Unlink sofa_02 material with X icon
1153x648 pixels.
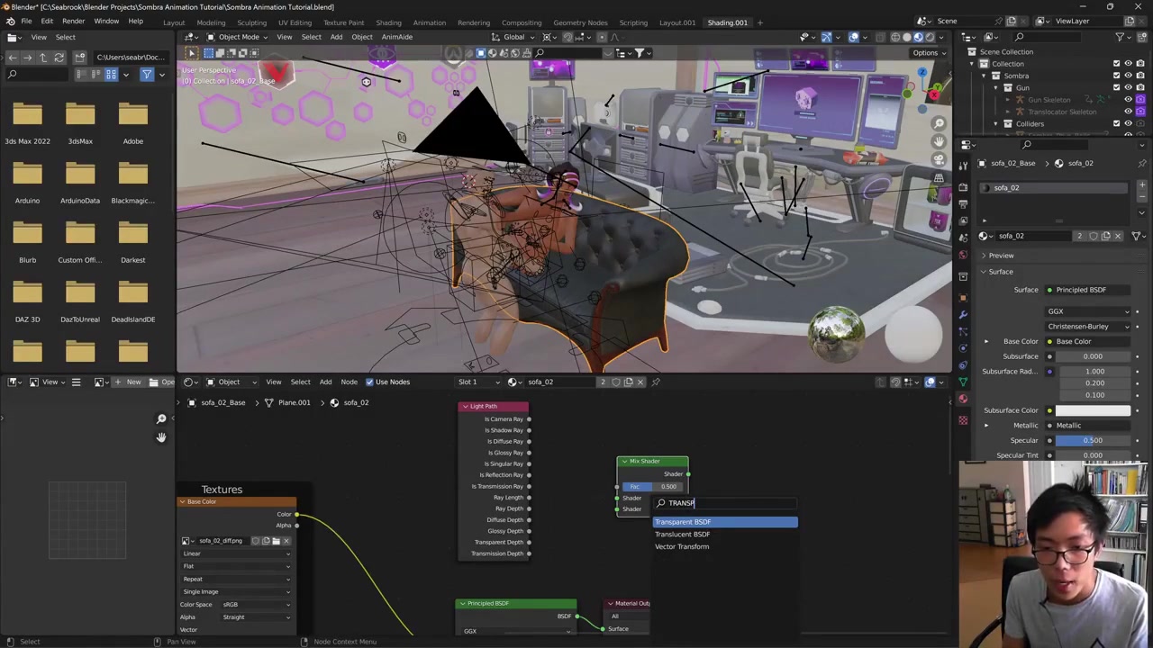pos(1118,236)
